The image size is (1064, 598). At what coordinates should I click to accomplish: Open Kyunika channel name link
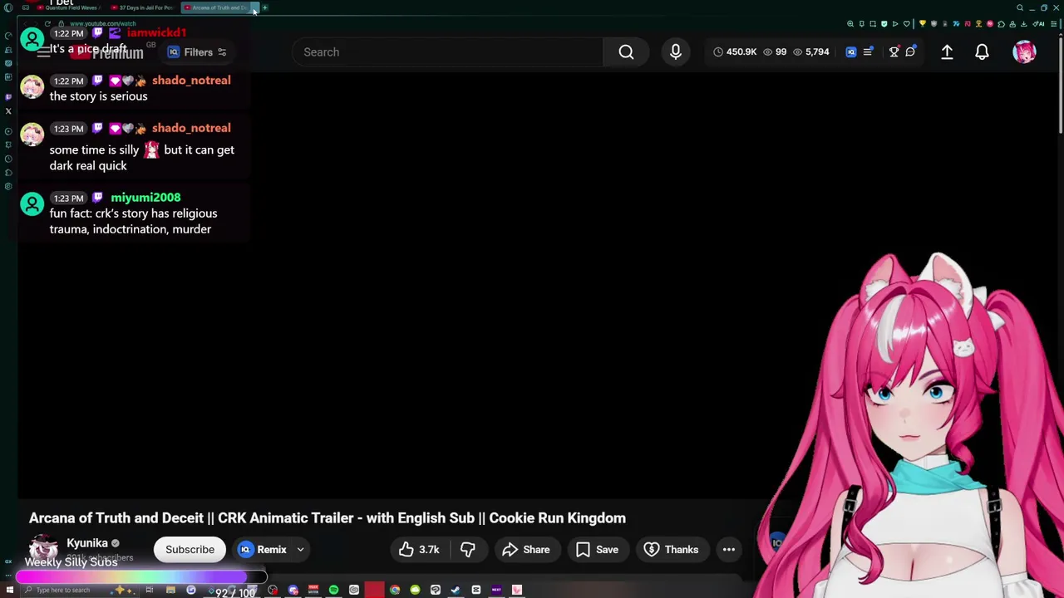click(x=87, y=543)
